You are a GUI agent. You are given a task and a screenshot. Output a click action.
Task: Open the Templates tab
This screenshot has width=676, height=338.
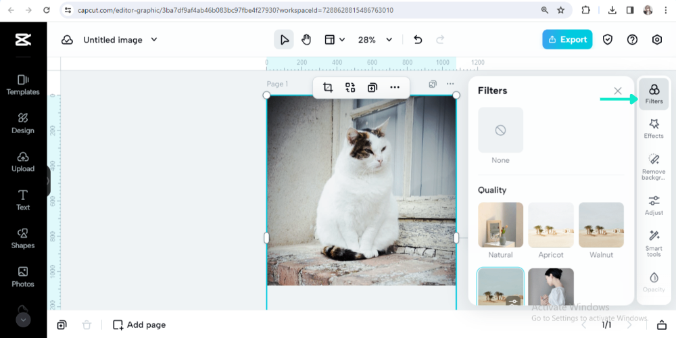23,84
